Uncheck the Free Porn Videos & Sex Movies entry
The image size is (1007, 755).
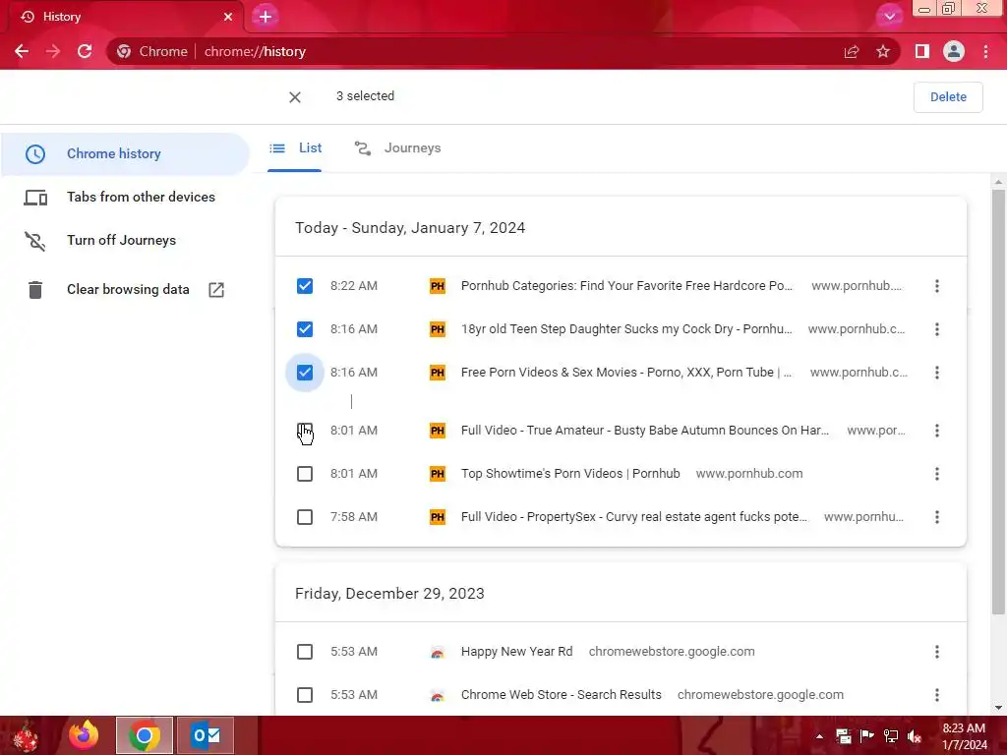tap(305, 373)
